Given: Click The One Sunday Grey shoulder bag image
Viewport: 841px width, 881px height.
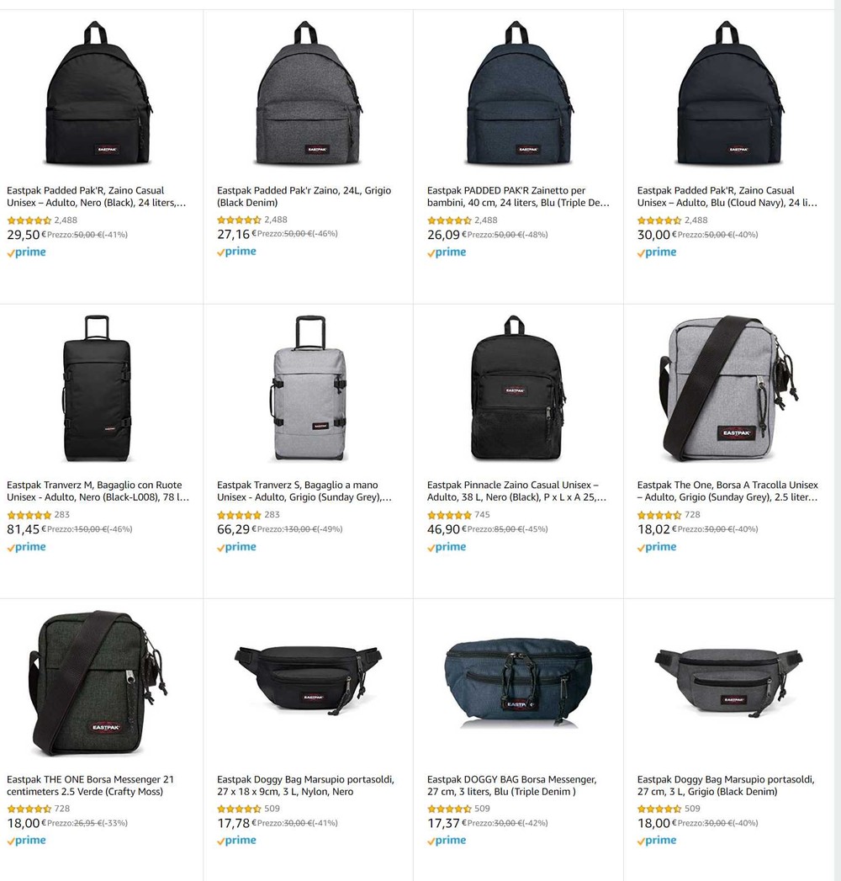Looking at the screenshot, I should [728, 388].
